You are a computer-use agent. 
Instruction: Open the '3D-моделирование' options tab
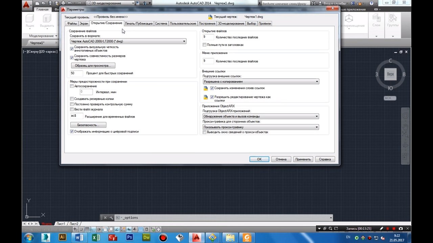(x=231, y=24)
